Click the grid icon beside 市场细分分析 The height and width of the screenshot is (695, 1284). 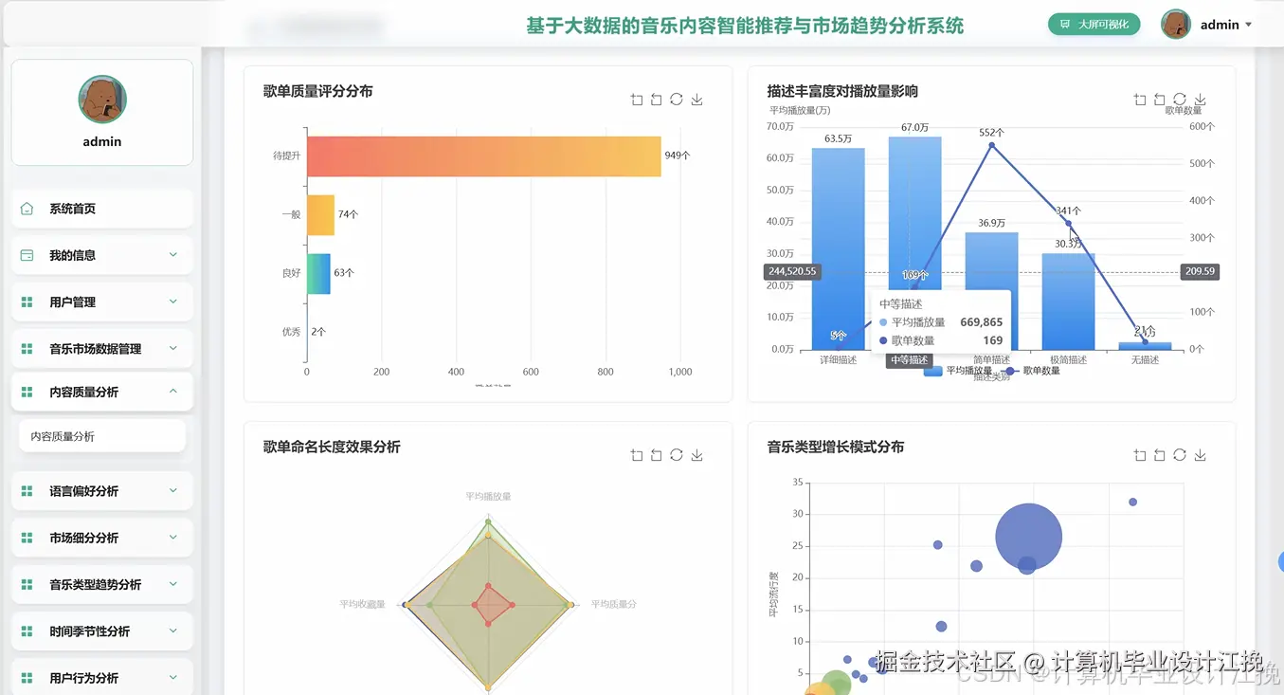(27, 538)
